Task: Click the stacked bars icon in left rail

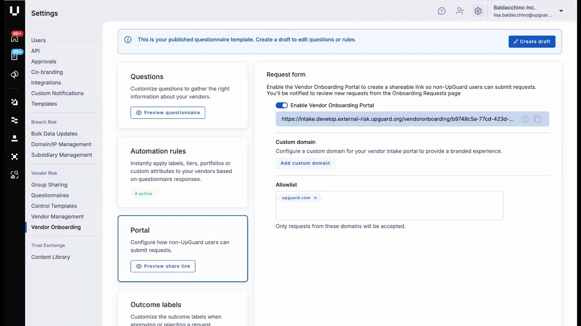Action: [15, 120]
